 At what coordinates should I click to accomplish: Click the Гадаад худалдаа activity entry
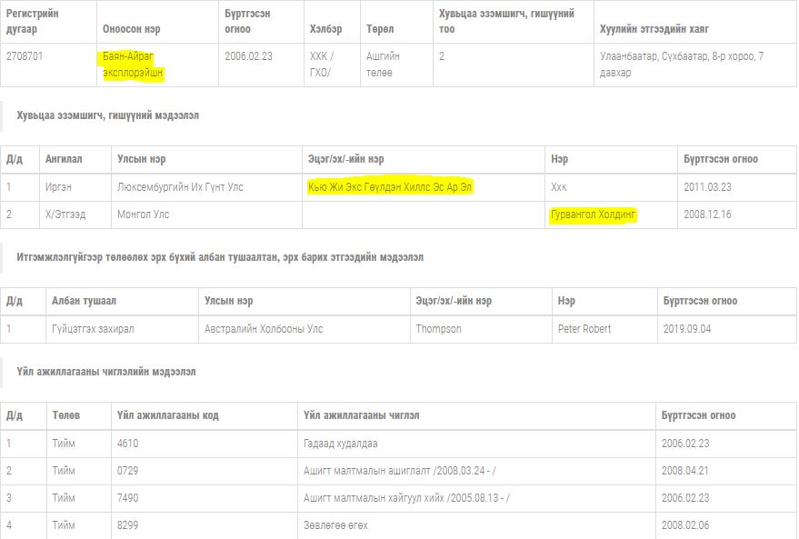(x=340, y=444)
